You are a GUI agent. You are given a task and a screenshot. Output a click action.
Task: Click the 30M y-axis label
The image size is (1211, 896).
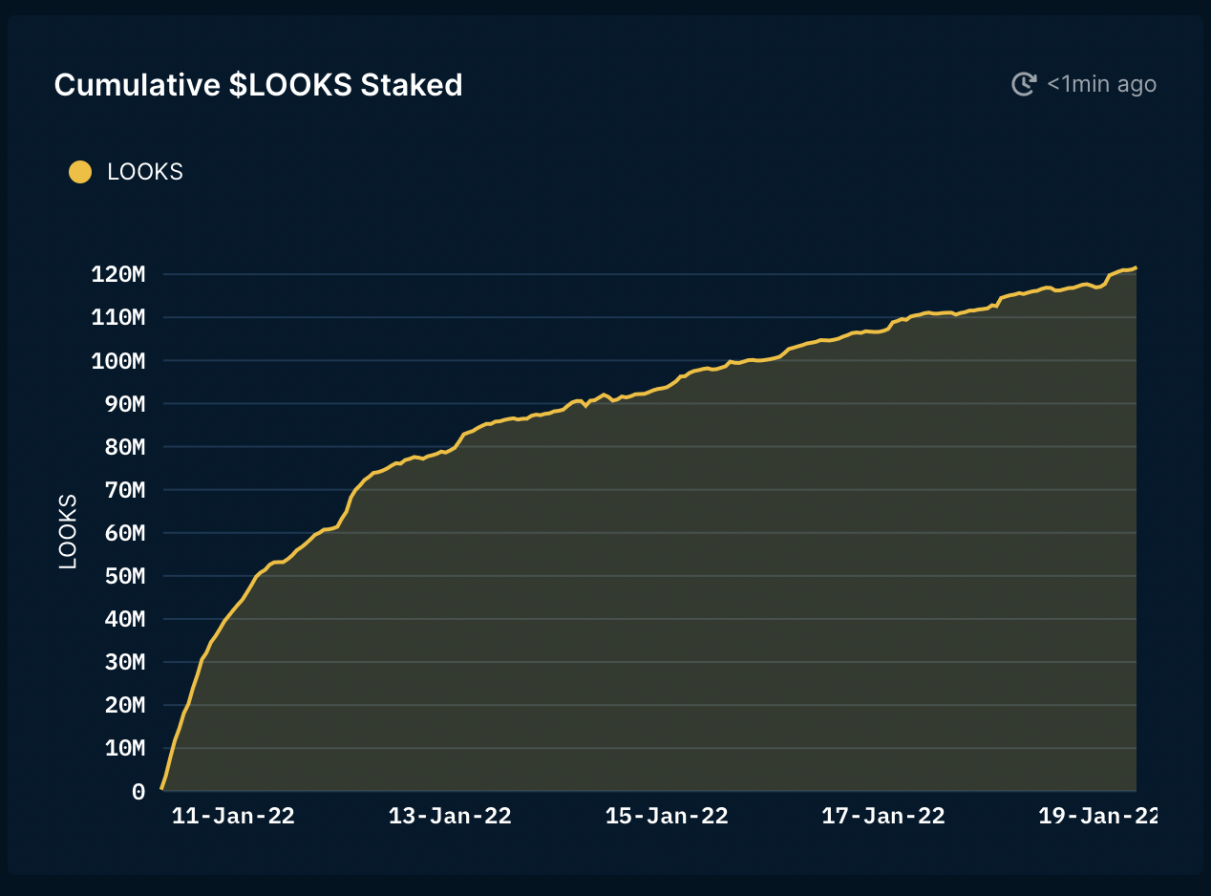[x=124, y=662]
